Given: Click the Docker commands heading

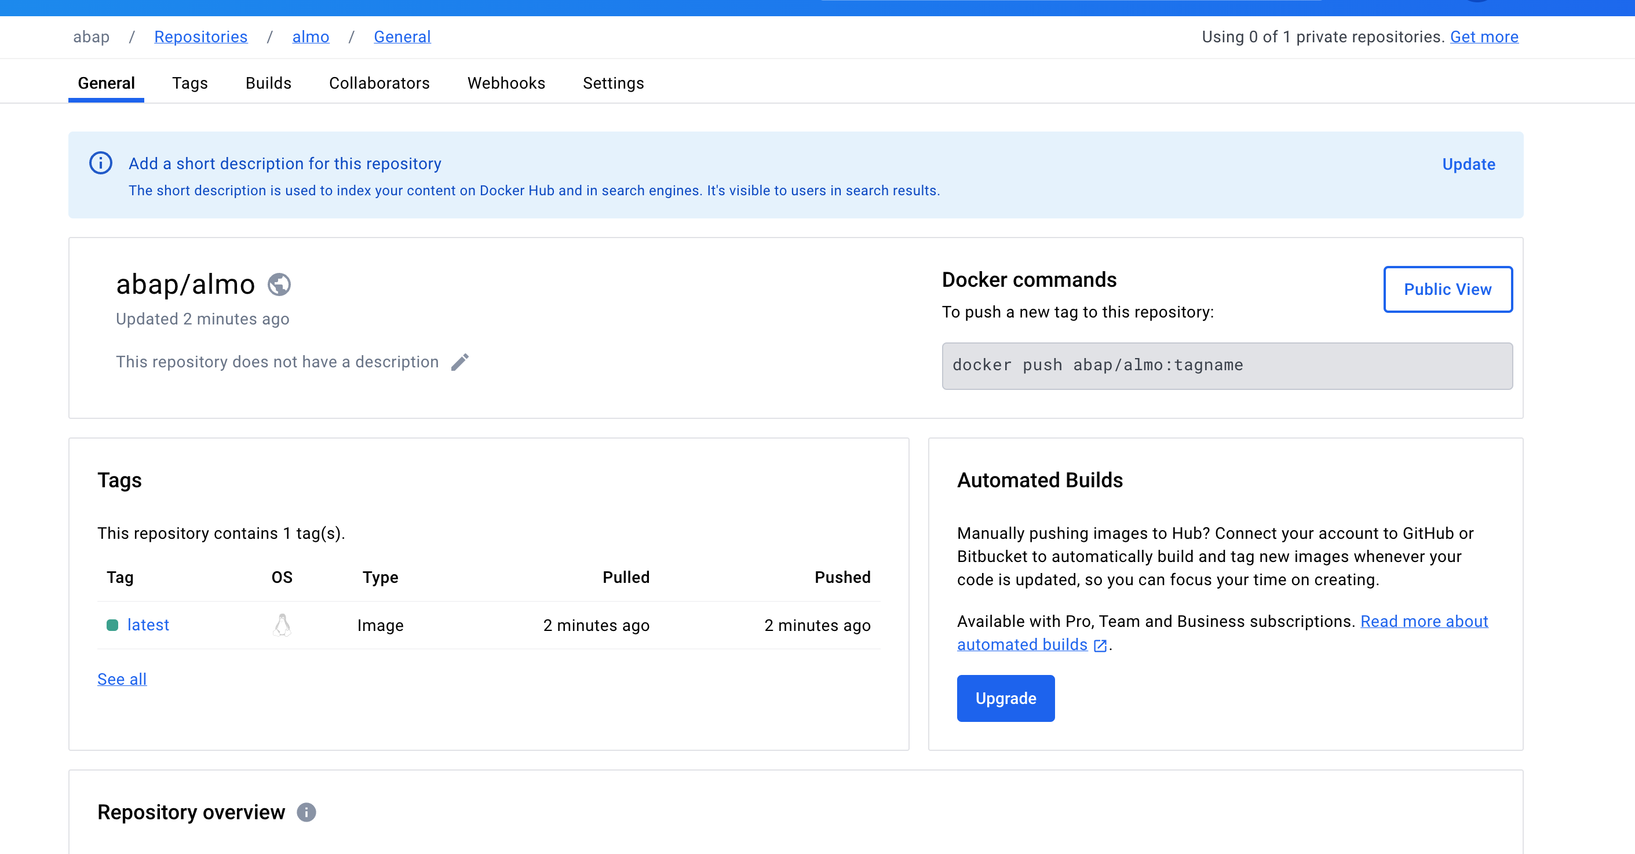Looking at the screenshot, I should [1029, 280].
